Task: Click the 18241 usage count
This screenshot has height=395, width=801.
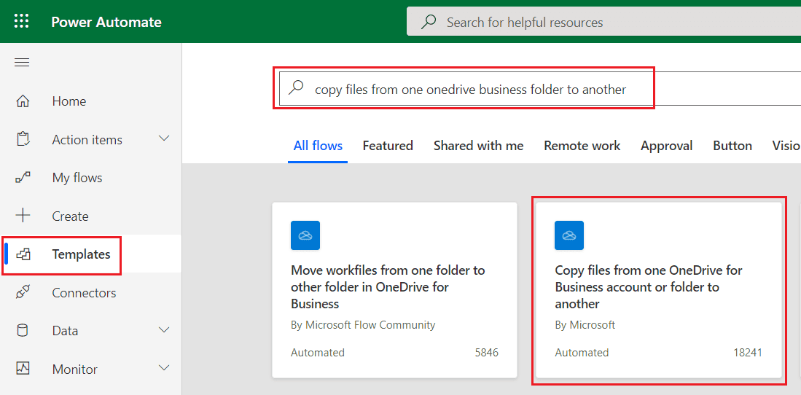Action: pos(747,353)
